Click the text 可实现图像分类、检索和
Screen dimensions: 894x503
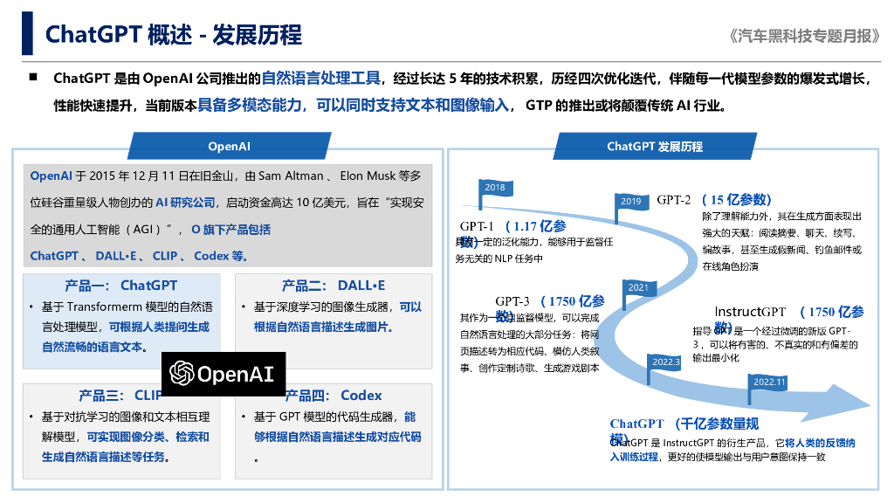[x=148, y=437]
